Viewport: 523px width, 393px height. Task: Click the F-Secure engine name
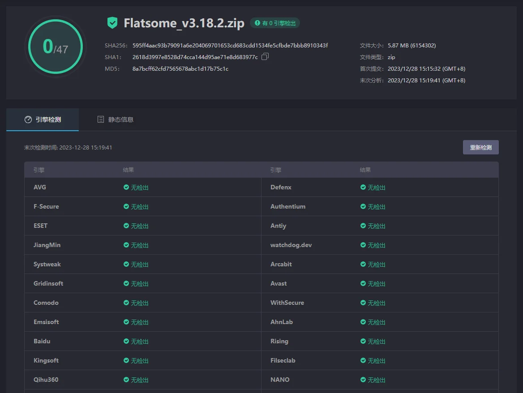click(x=46, y=206)
